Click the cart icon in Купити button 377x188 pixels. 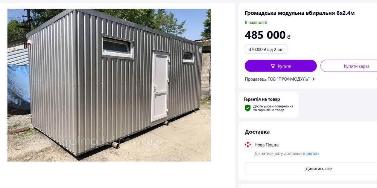tap(273, 66)
